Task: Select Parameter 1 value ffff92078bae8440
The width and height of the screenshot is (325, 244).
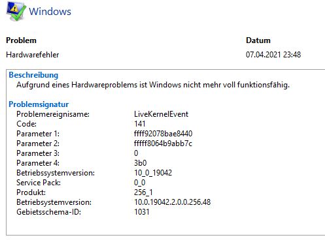Action: click(163, 134)
